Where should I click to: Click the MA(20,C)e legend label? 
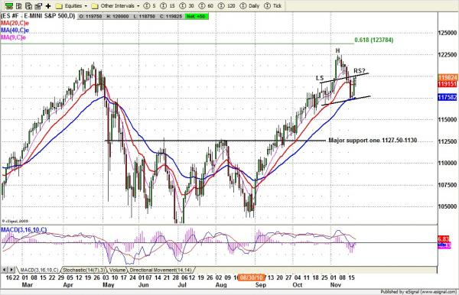pyautogui.click(x=15, y=23)
